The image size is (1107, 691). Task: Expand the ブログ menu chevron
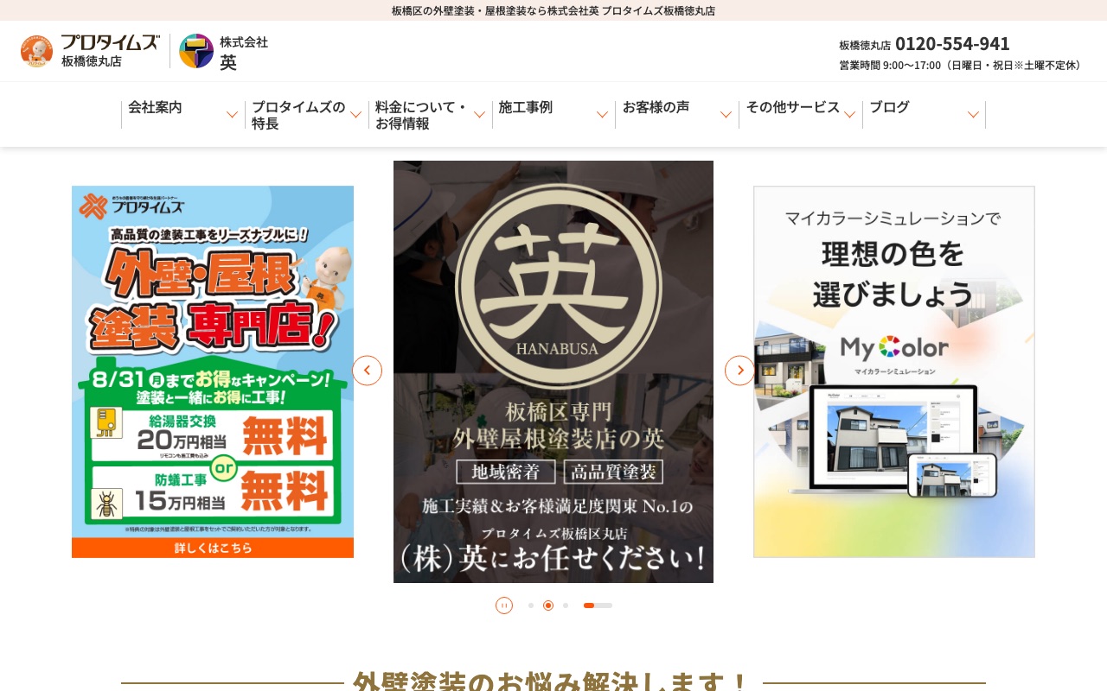973,115
